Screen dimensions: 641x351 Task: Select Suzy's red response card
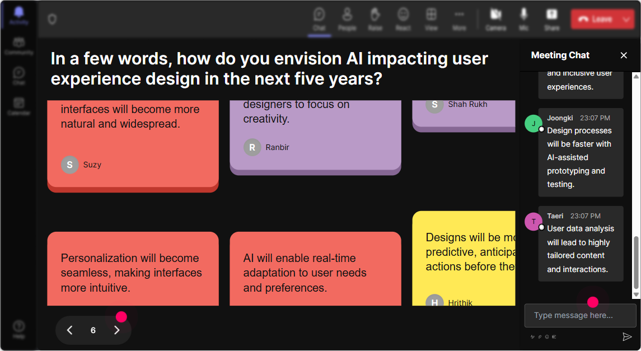[133, 146]
